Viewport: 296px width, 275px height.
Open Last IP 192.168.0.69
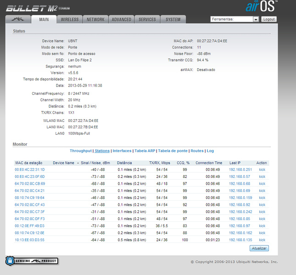(x=240, y=191)
